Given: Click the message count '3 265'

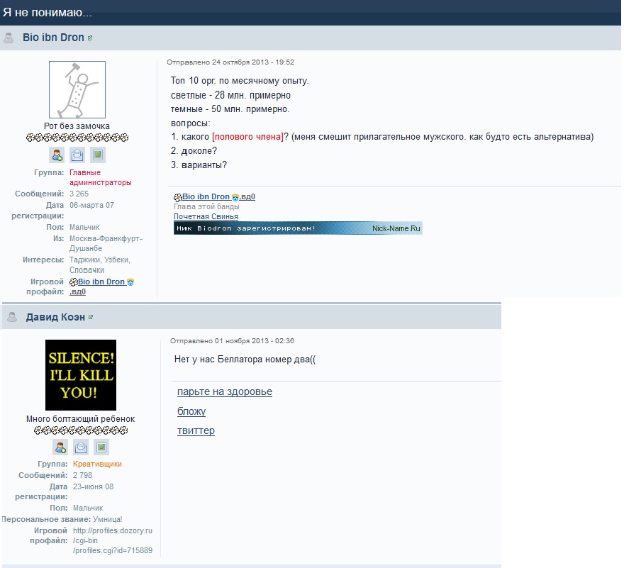Looking at the screenshot, I should (79, 194).
